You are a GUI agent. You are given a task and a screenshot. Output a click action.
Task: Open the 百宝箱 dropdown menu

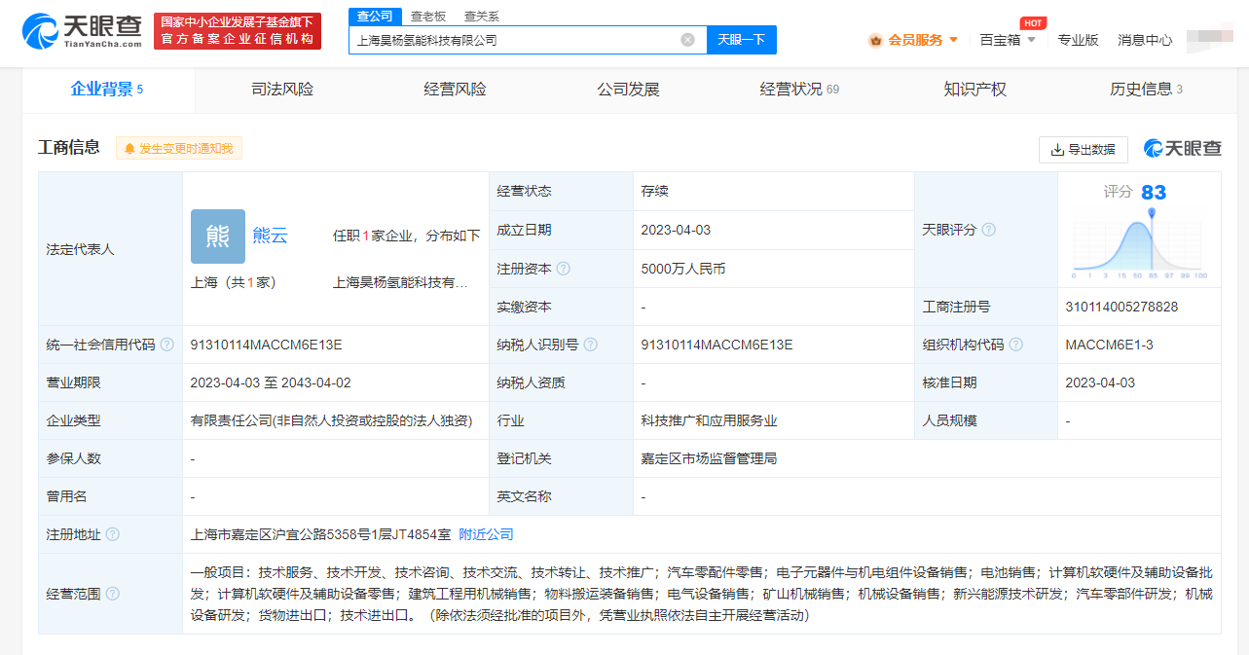pyautogui.click(x=1008, y=40)
